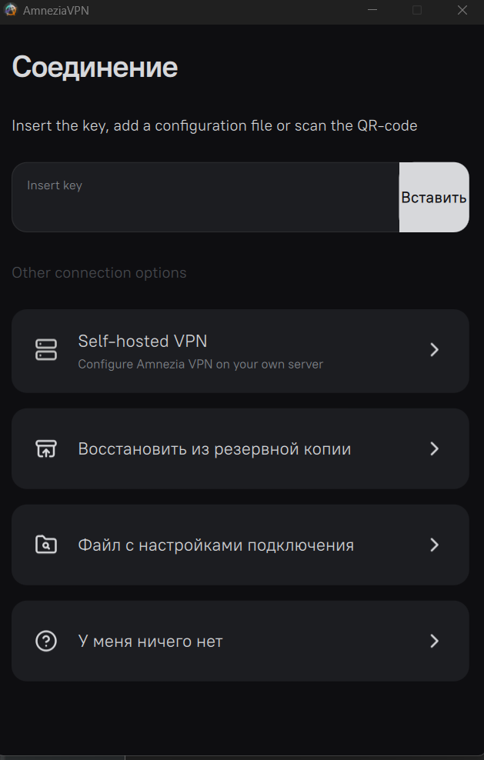Click the restore-from-backup archive icon
Viewport: 484px width, 760px height.
(46, 448)
